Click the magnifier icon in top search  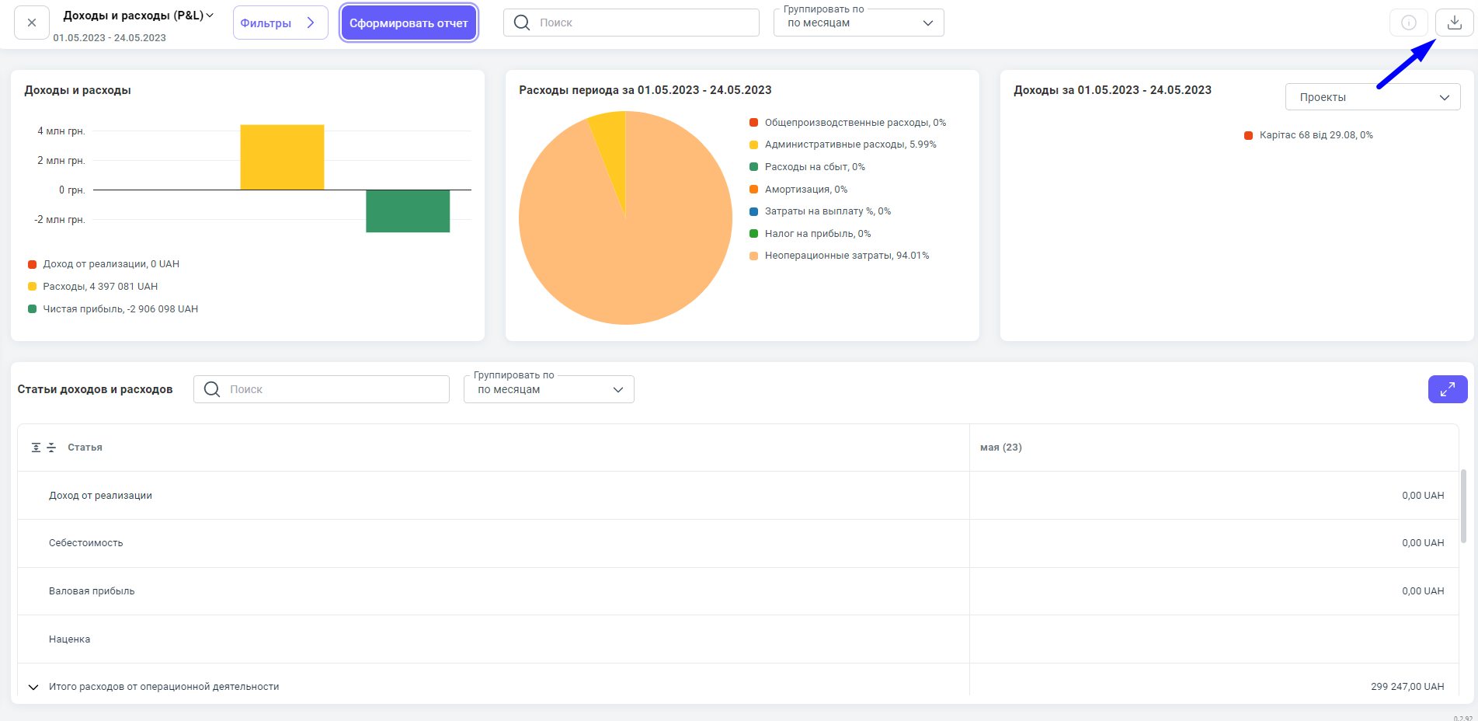(522, 23)
